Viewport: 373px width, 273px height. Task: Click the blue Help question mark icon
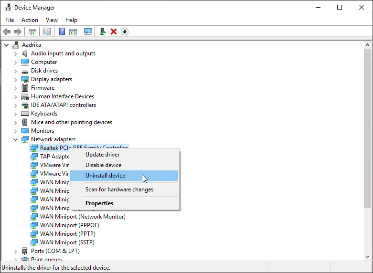pyautogui.click(x=62, y=31)
